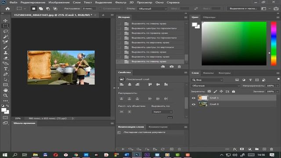
Task: Toggle lock position icon in Layers
Action: pos(221,91)
